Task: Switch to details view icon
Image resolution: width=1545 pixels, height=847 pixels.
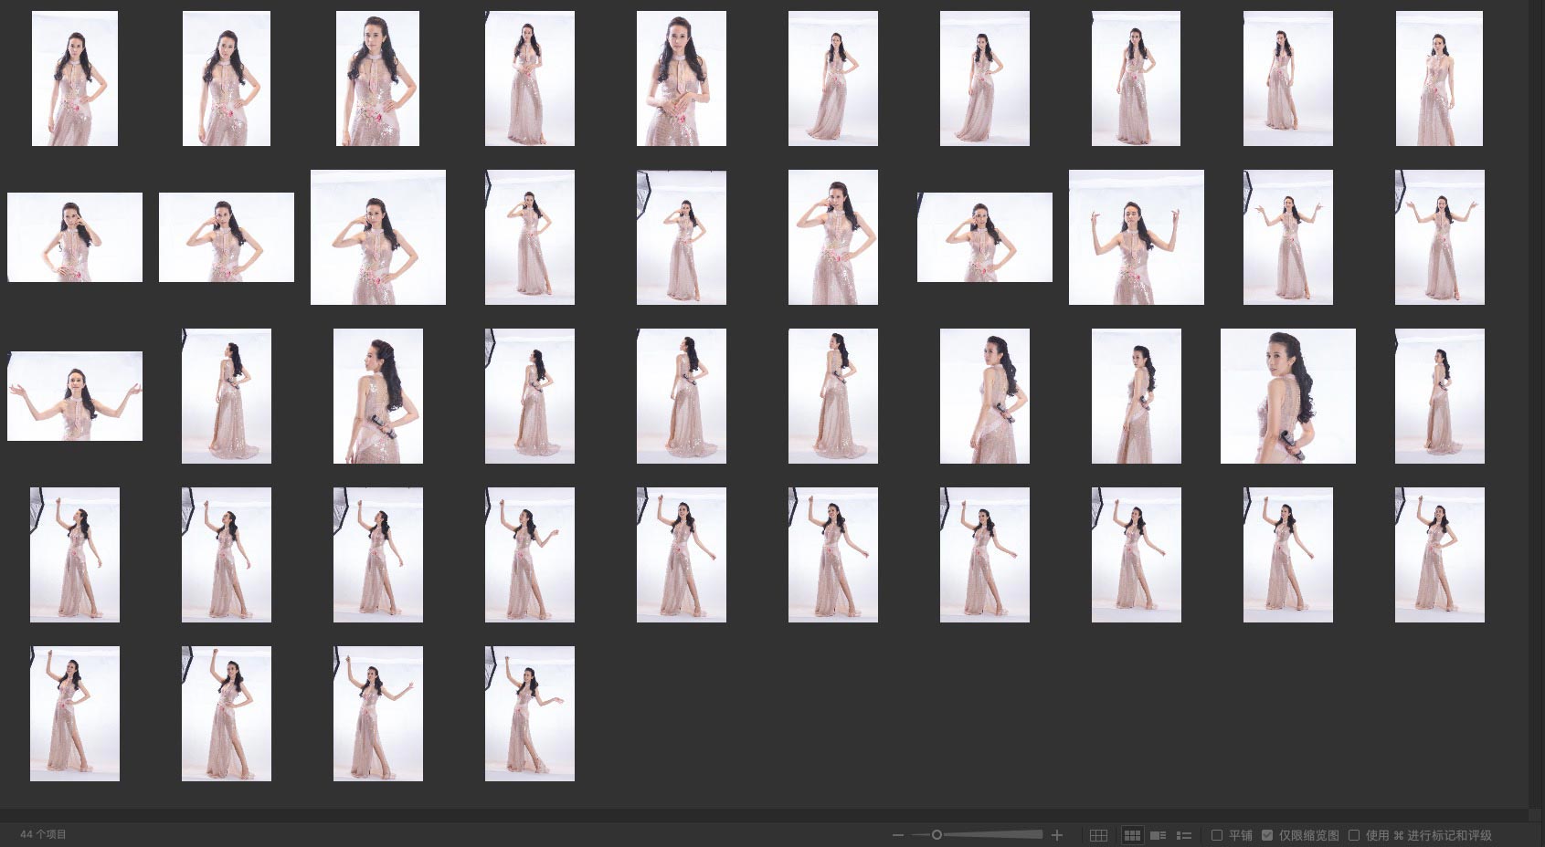Action: 1158,835
